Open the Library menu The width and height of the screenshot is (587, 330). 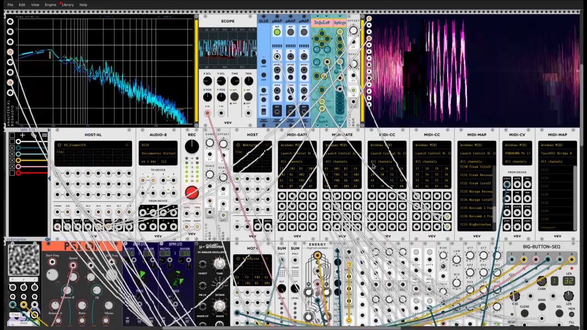pyautogui.click(x=67, y=5)
